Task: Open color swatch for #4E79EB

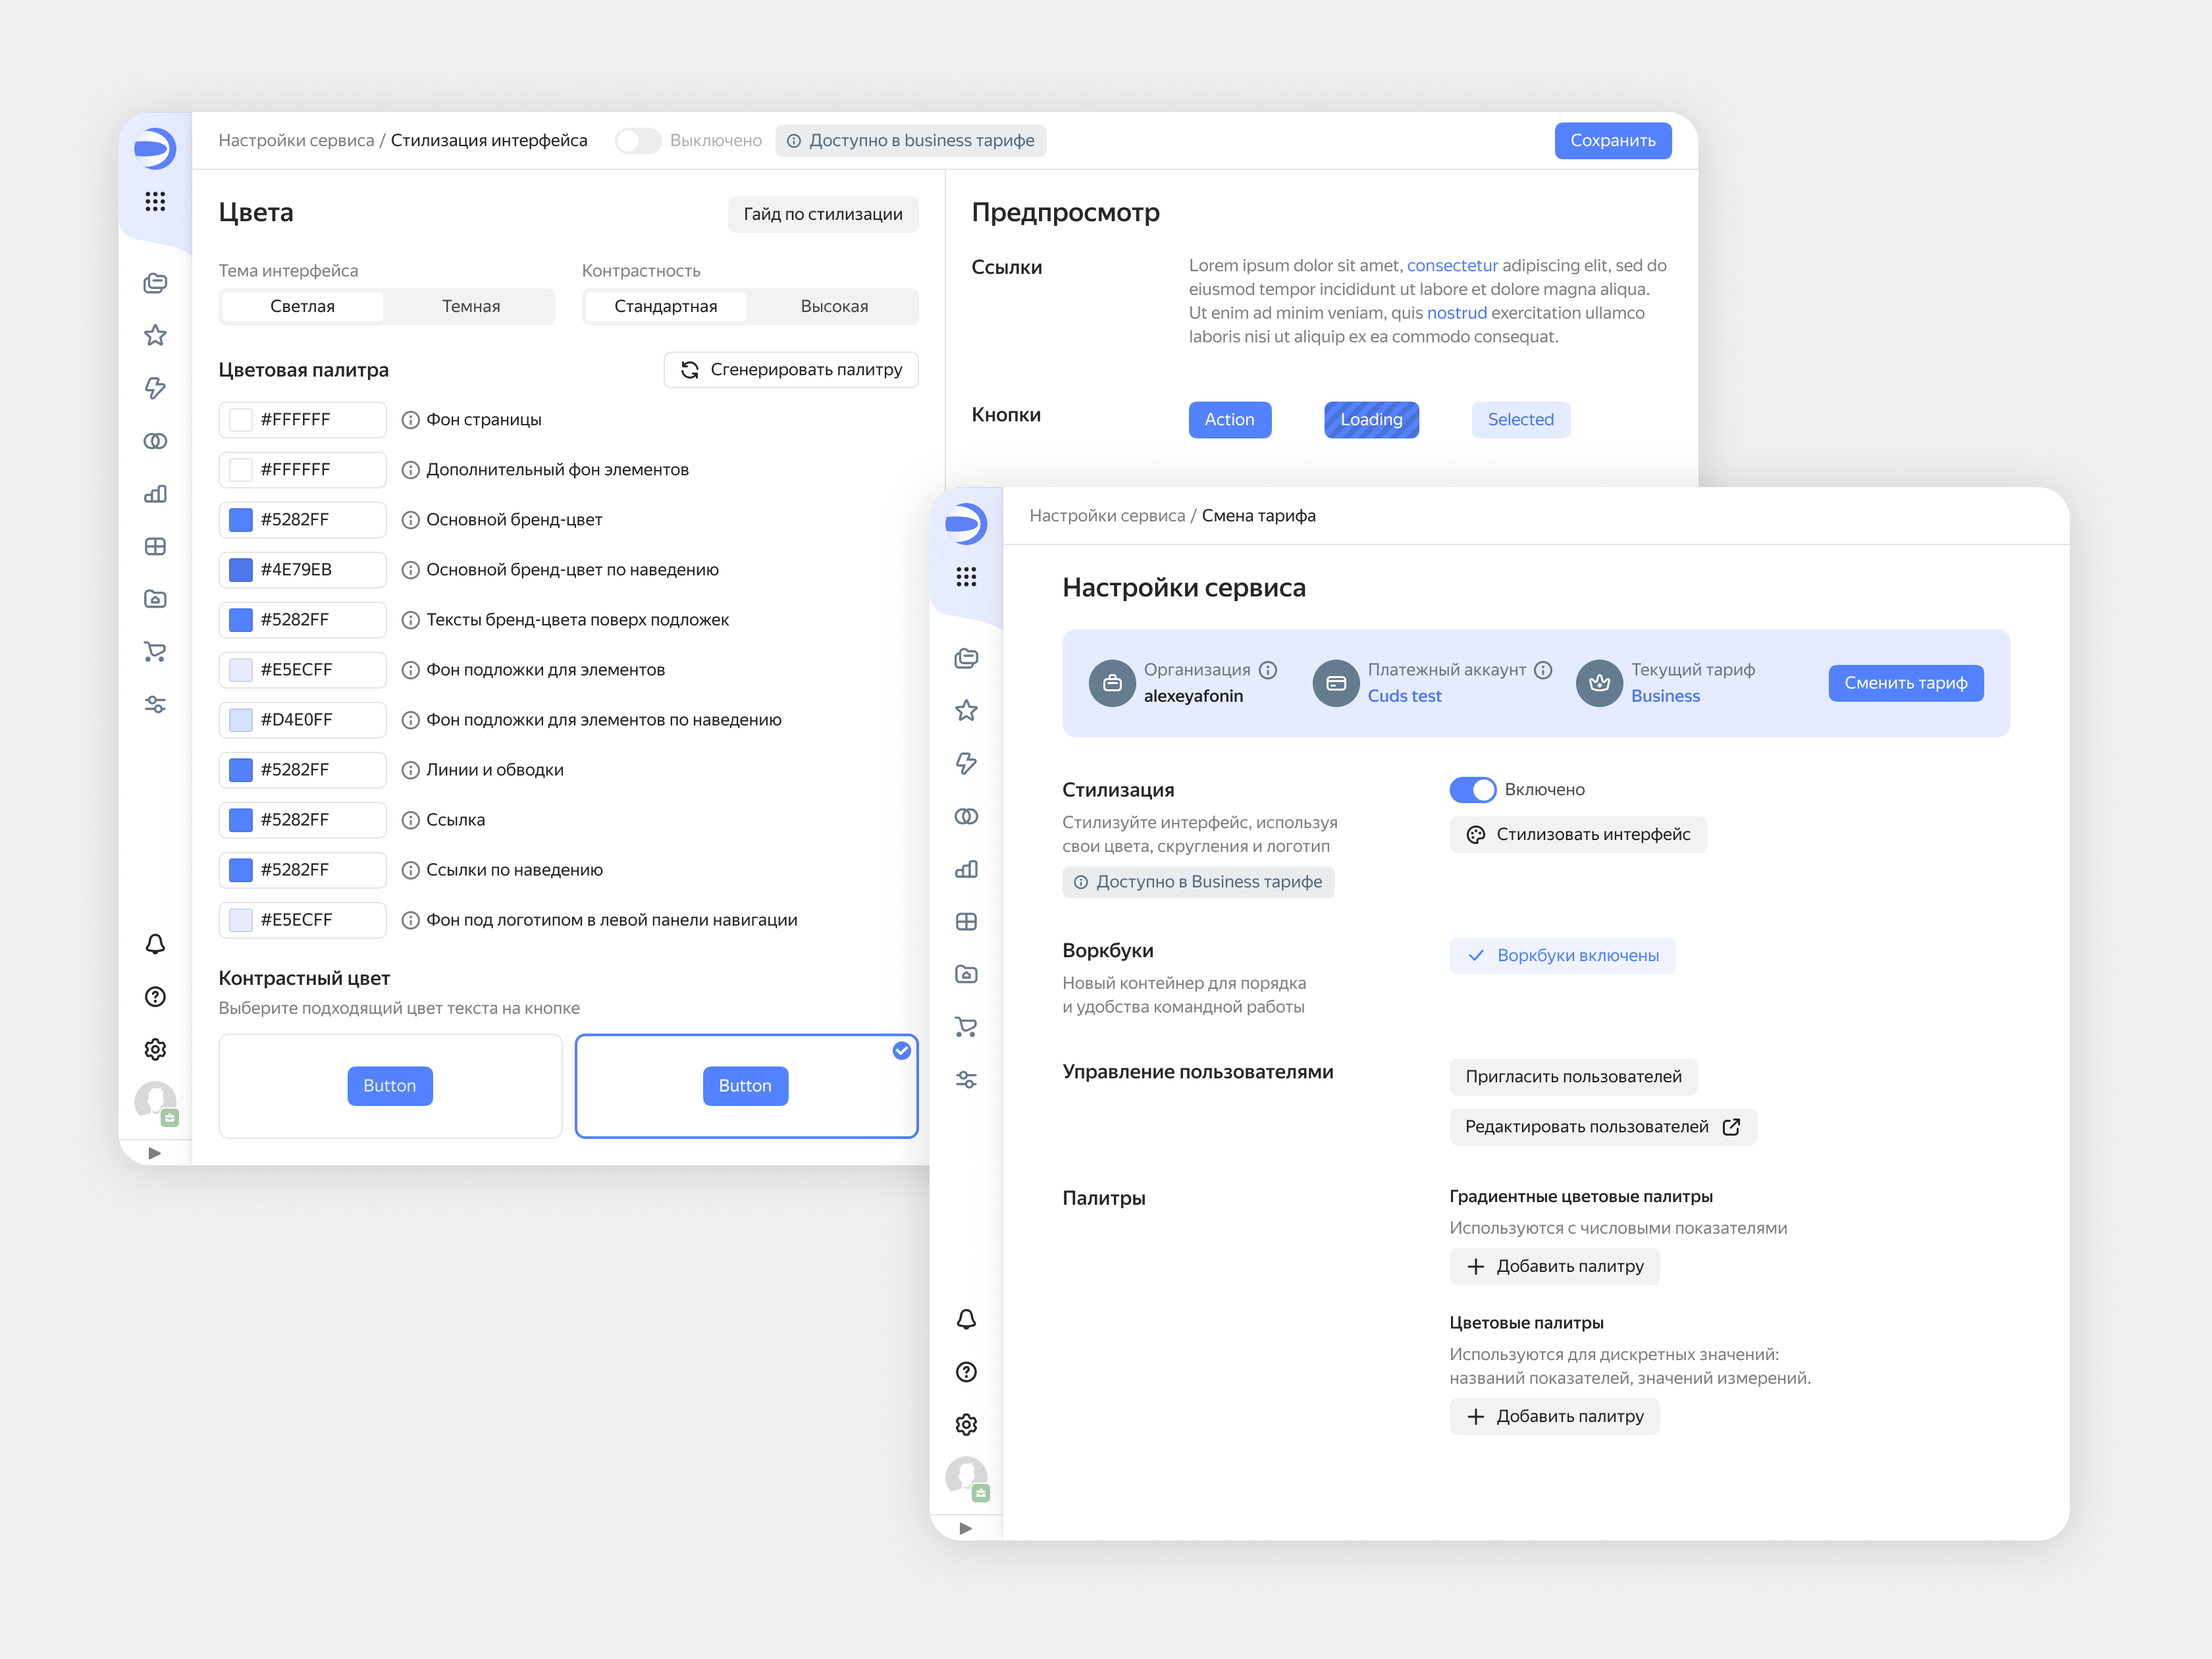Action: 241,570
